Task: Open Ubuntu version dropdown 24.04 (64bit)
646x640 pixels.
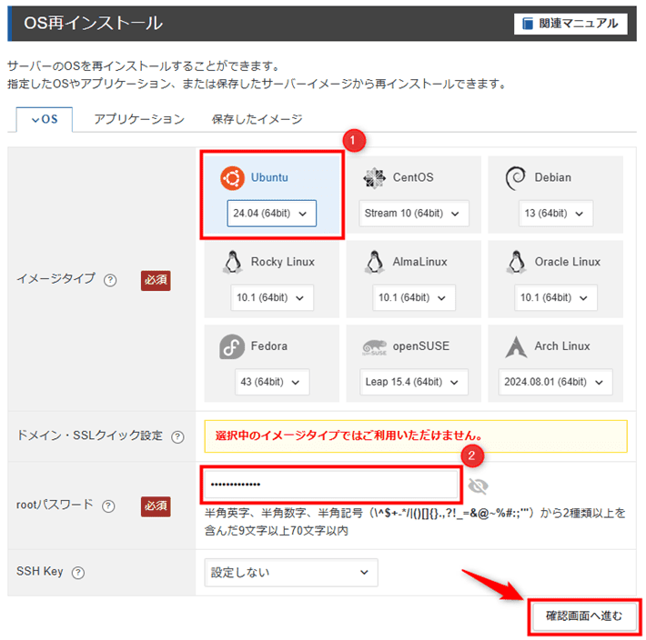Action: [271, 214]
